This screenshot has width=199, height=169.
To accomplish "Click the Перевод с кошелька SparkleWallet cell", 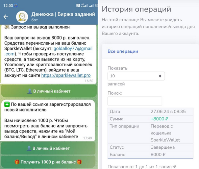I will 165,133.
